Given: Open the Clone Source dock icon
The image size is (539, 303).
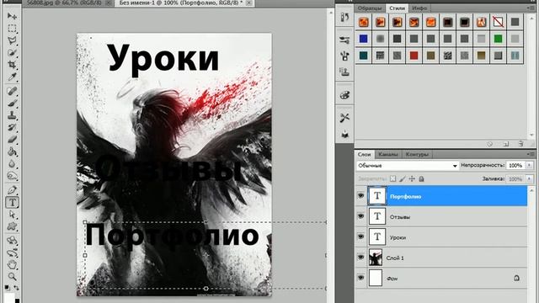Looking at the screenshot, I should (344, 72).
